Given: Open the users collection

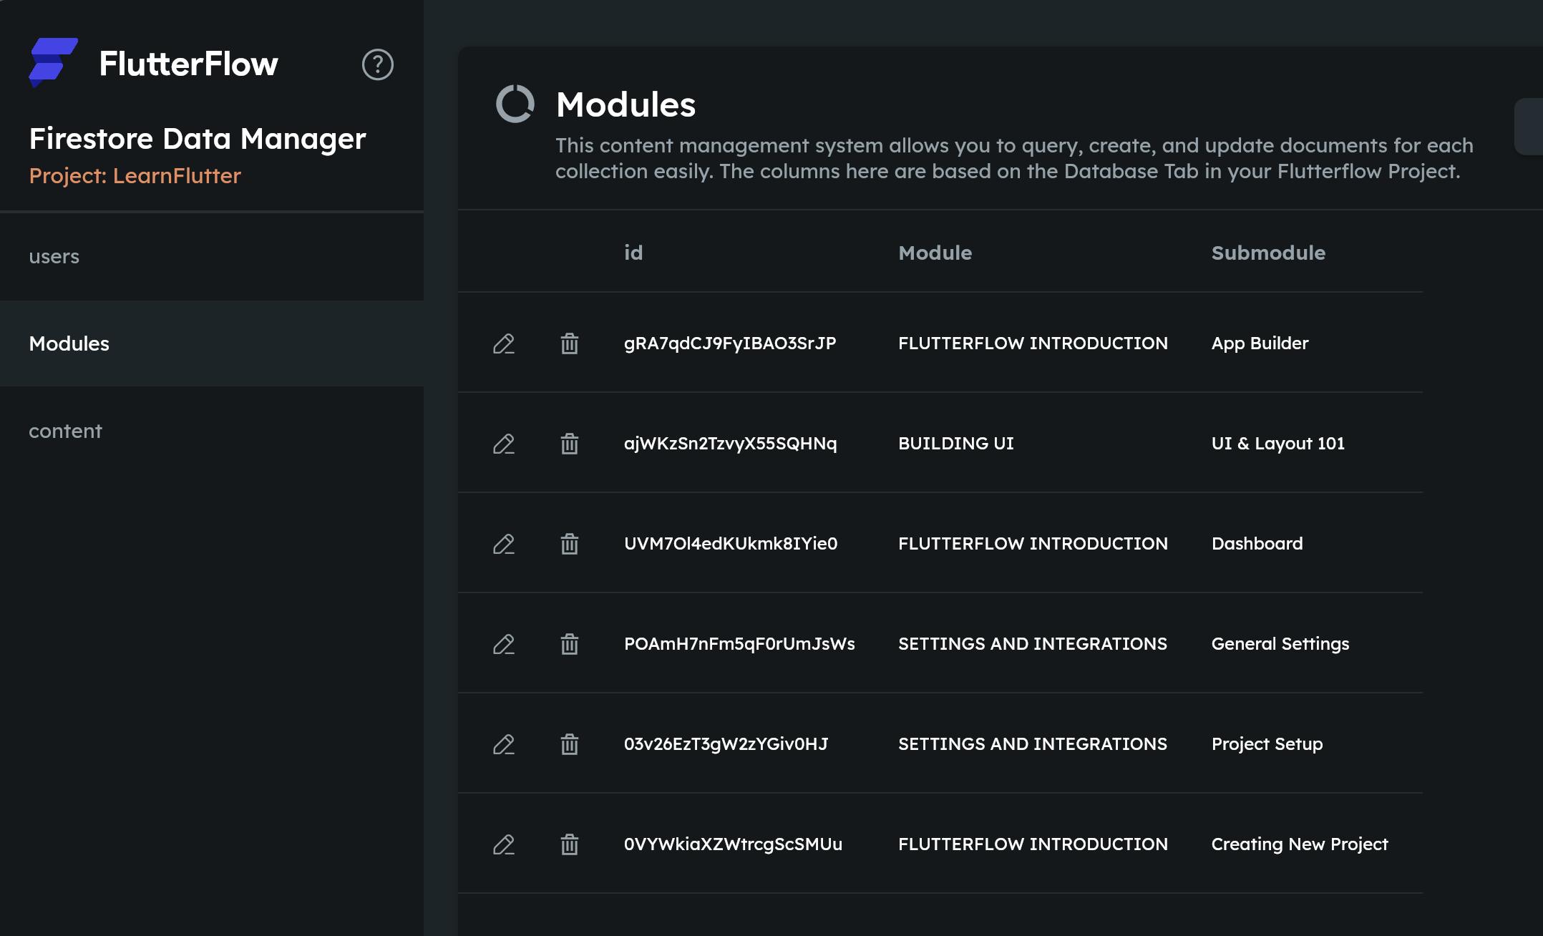Looking at the screenshot, I should pos(54,256).
